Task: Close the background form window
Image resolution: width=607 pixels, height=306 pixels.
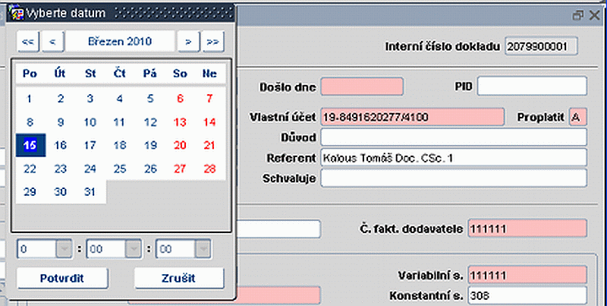Action: [x=595, y=15]
